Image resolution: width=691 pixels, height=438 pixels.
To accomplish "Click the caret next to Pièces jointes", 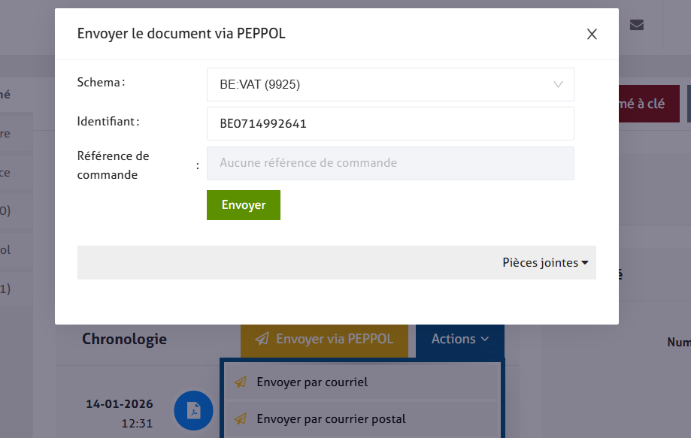I will coord(585,263).
